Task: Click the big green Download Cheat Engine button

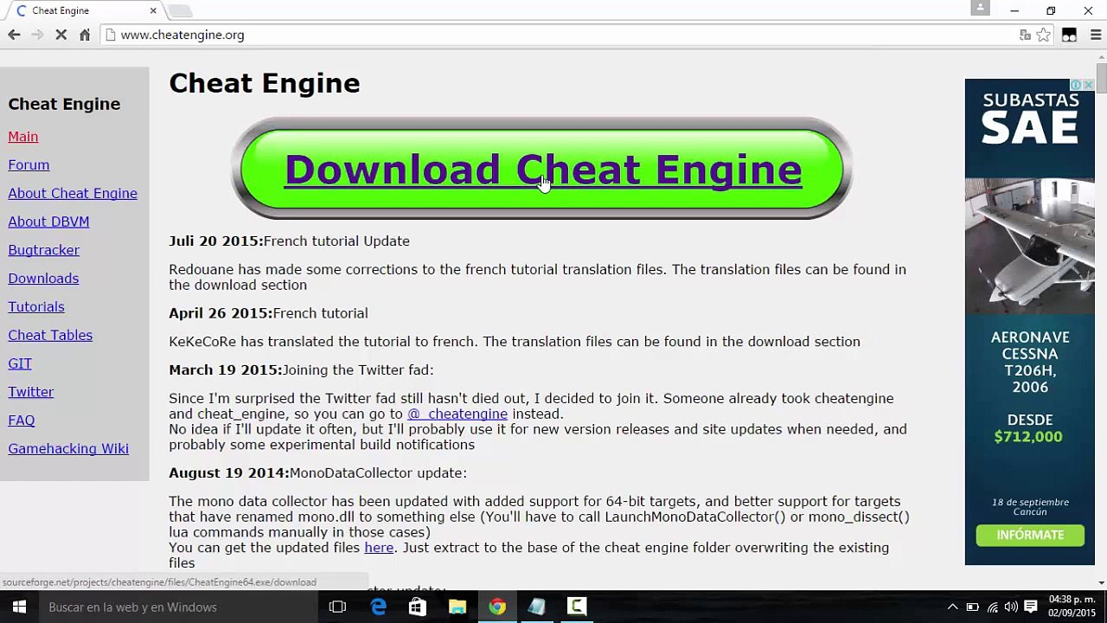Action: tap(542, 169)
